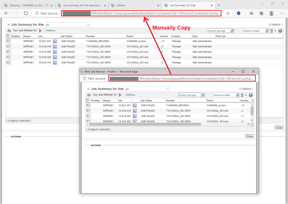288x204 pixels.
Task: Tick the checkbox for job 13,016,143 row
Action: point(8,63)
